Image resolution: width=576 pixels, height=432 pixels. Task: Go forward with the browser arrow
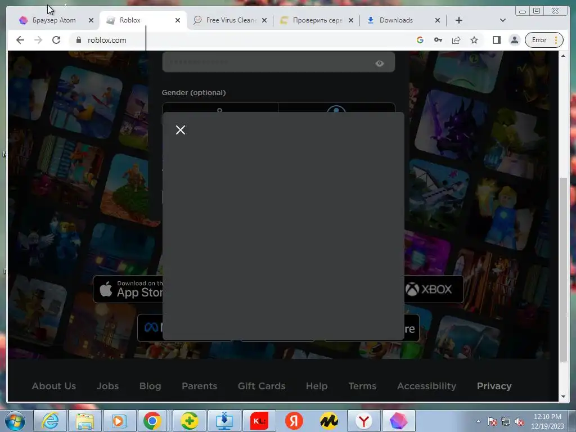point(38,40)
